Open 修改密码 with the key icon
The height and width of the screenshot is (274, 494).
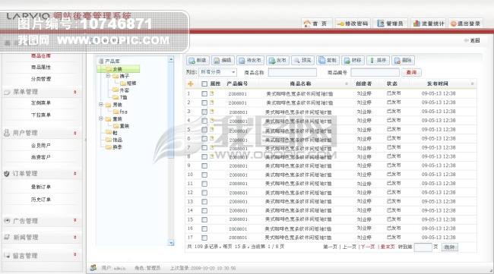(x=352, y=24)
